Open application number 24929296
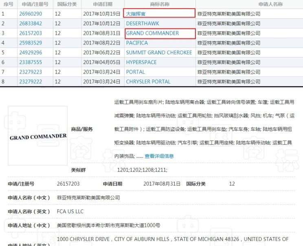Screen dimensions: 303x246 [x=31, y=53]
